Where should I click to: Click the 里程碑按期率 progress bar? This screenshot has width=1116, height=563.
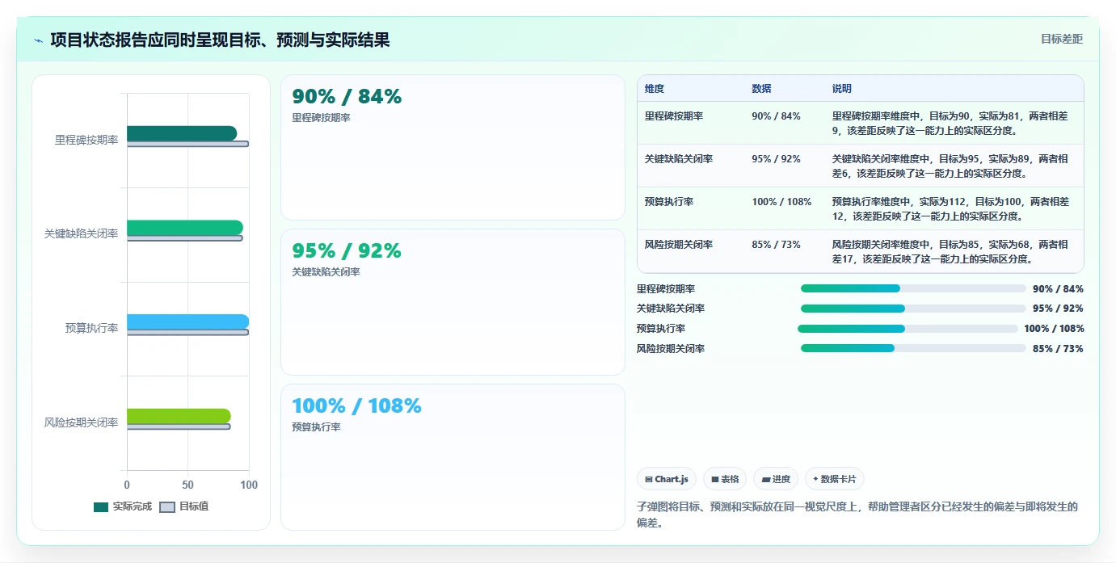pos(913,288)
